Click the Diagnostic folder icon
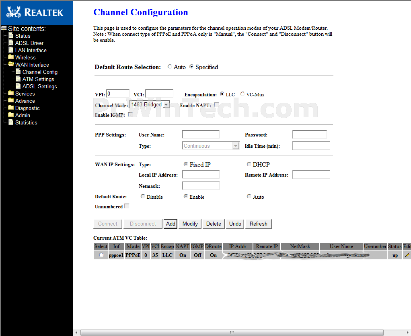 tap(11, 108)
